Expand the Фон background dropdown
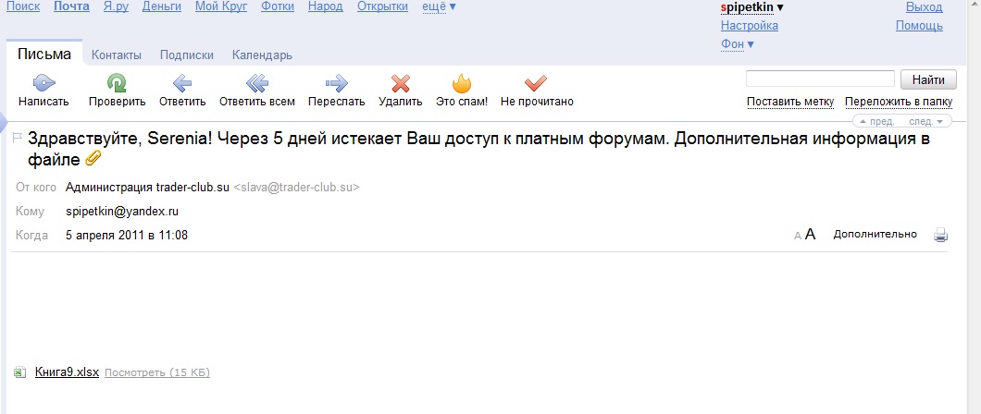Viewport: 981px width, 414px height. click(737, 44)
